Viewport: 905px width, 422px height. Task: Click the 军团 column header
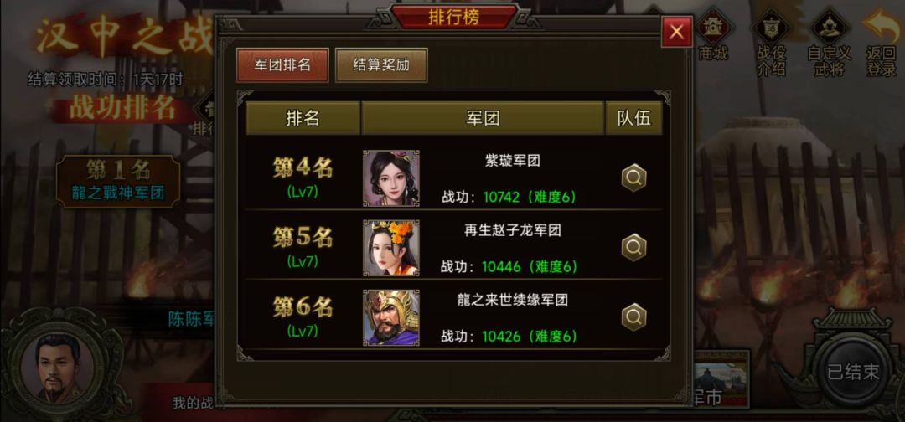point(483,118)
